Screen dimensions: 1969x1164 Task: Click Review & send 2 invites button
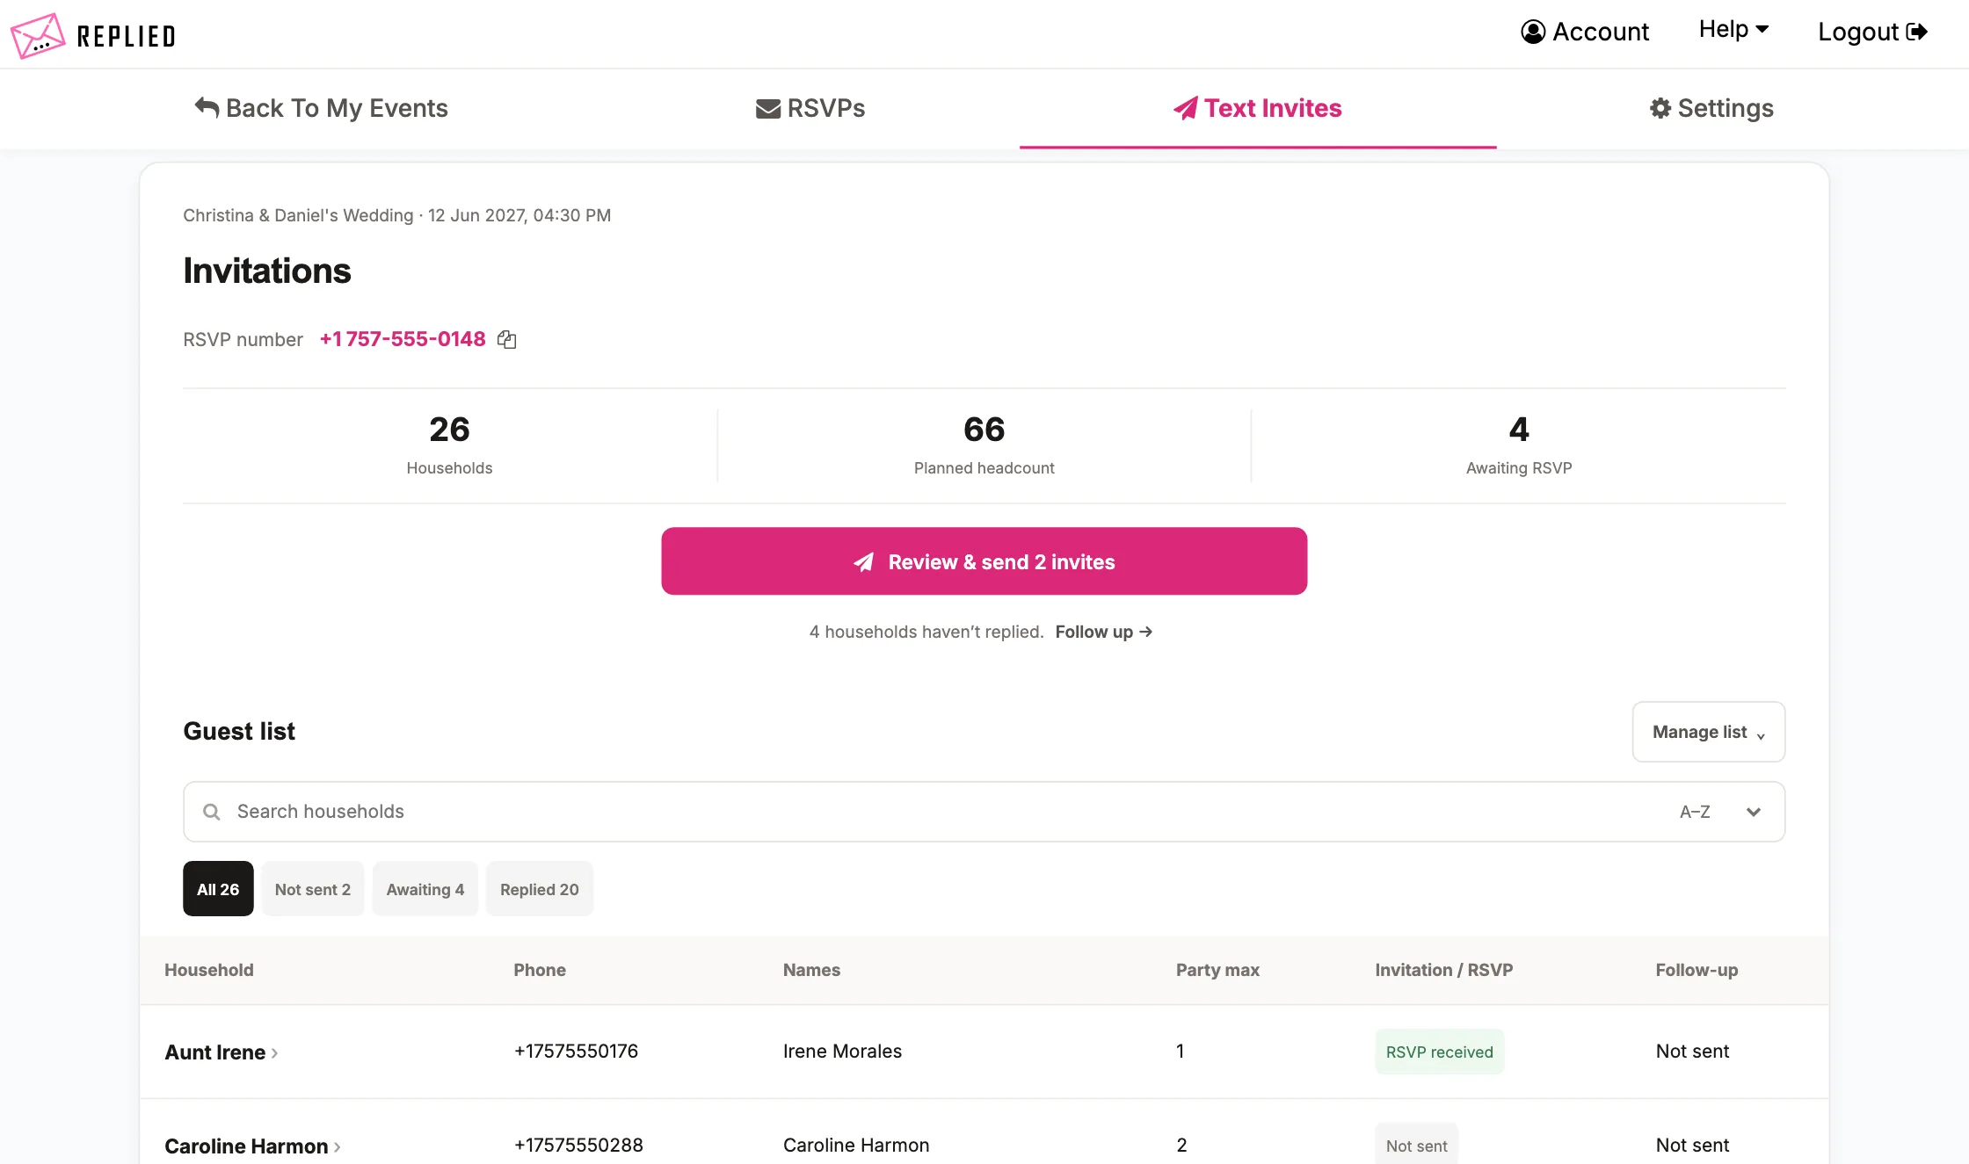click(x=984, y=561)
